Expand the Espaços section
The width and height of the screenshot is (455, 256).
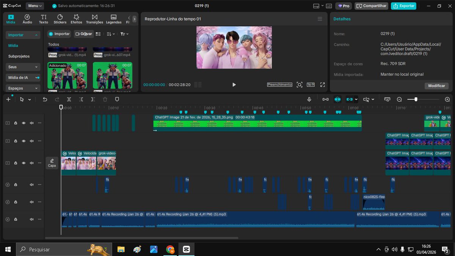click(x=23, y=88)
